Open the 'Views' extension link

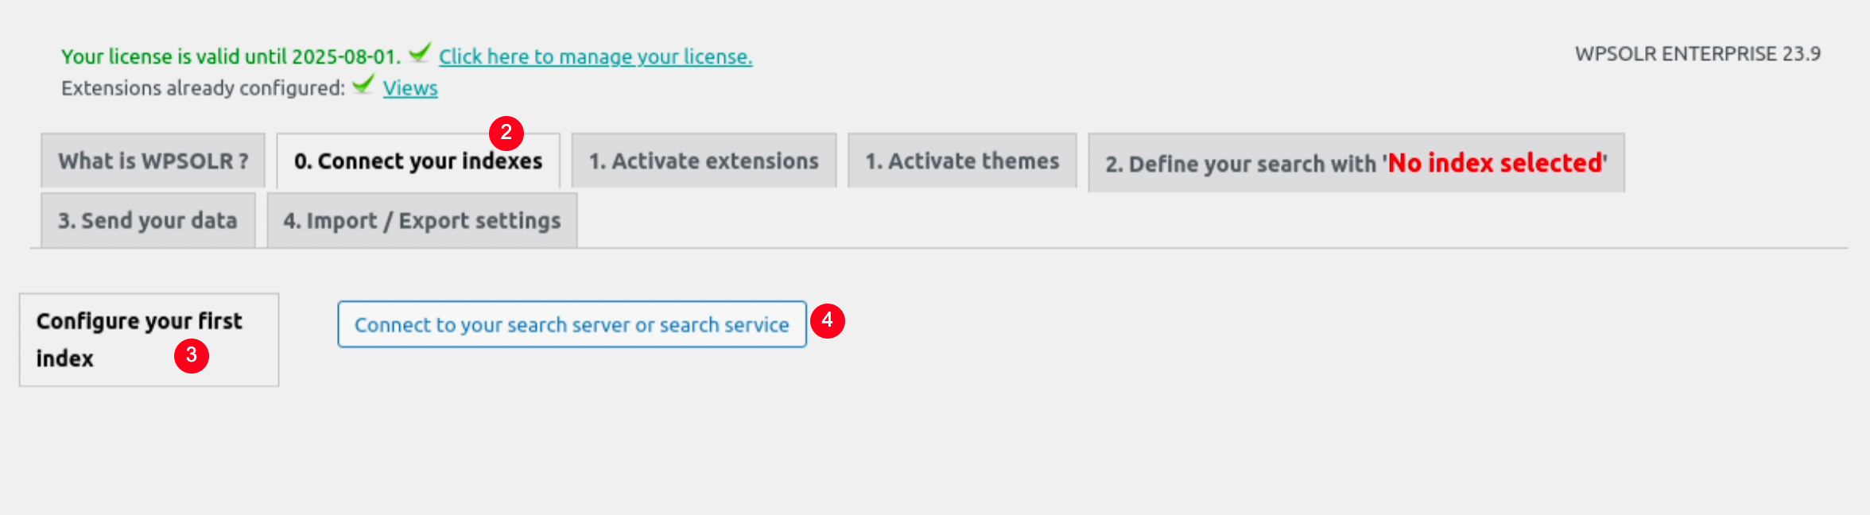click(x=410, y=88)
